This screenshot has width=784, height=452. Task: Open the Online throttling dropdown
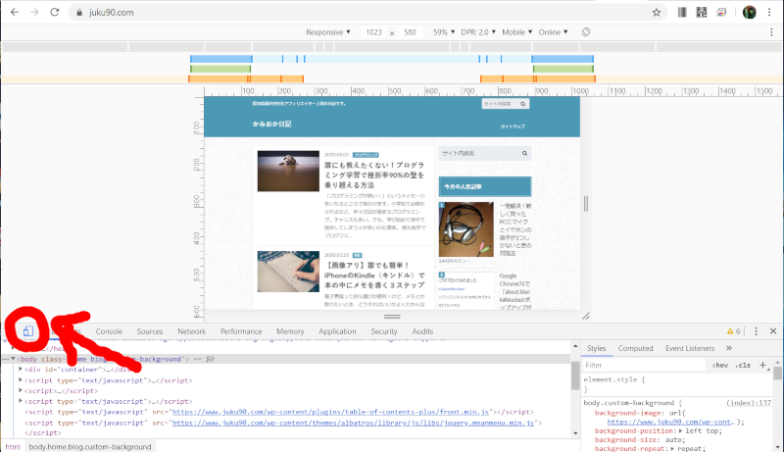click(x=553, y=32)
